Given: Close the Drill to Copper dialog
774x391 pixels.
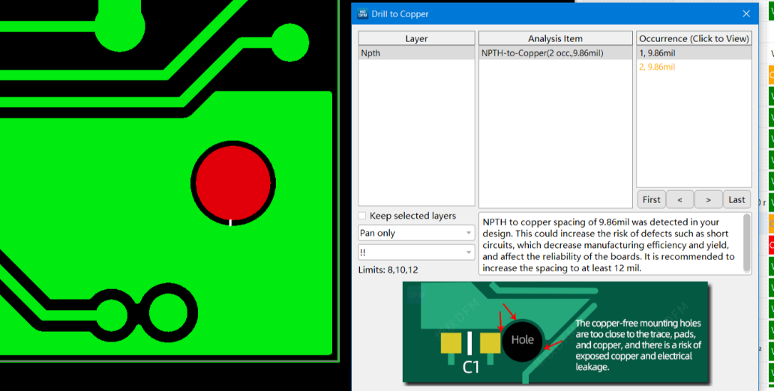Looking at the screenshot, I should [x=746, y=13].
